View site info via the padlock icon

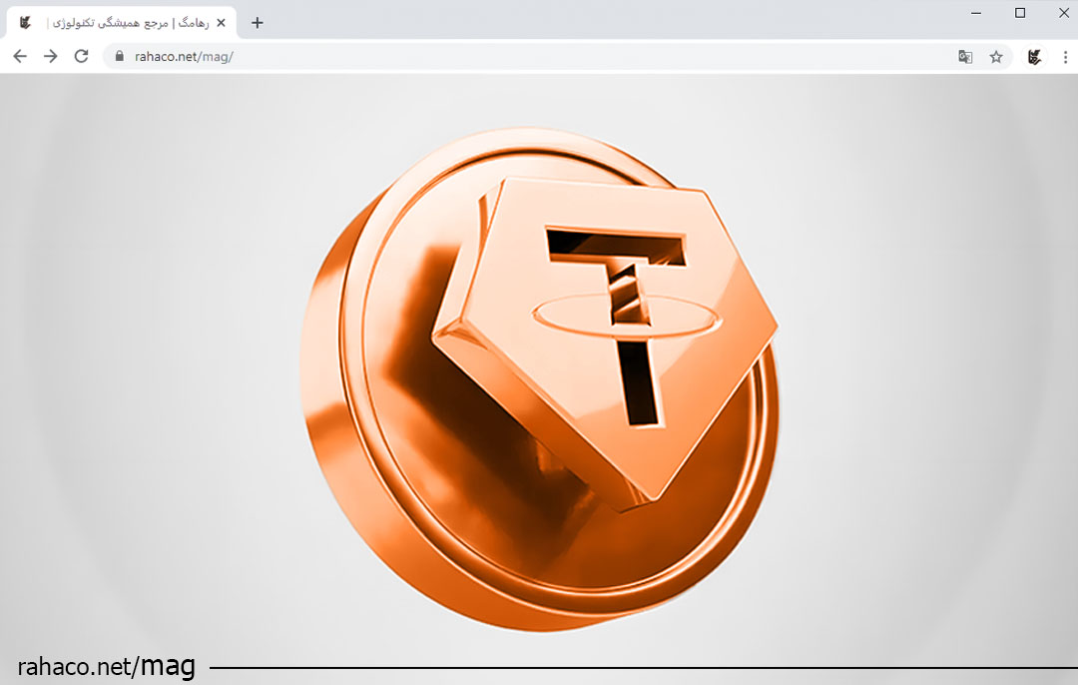click(120, 57)
